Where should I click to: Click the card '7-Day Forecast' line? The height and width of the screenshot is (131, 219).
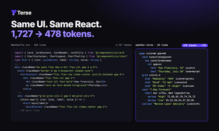[157, 89]
